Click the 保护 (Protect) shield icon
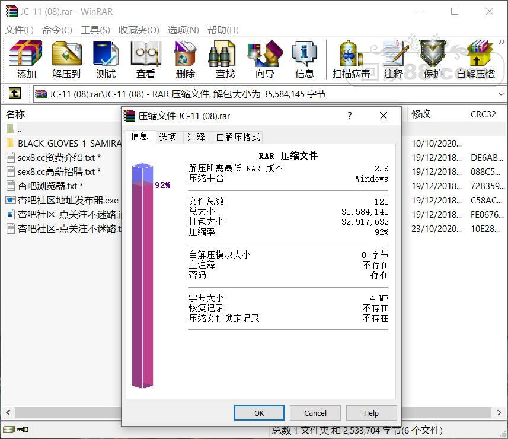The image size is (508, 439). click(433, 59)
